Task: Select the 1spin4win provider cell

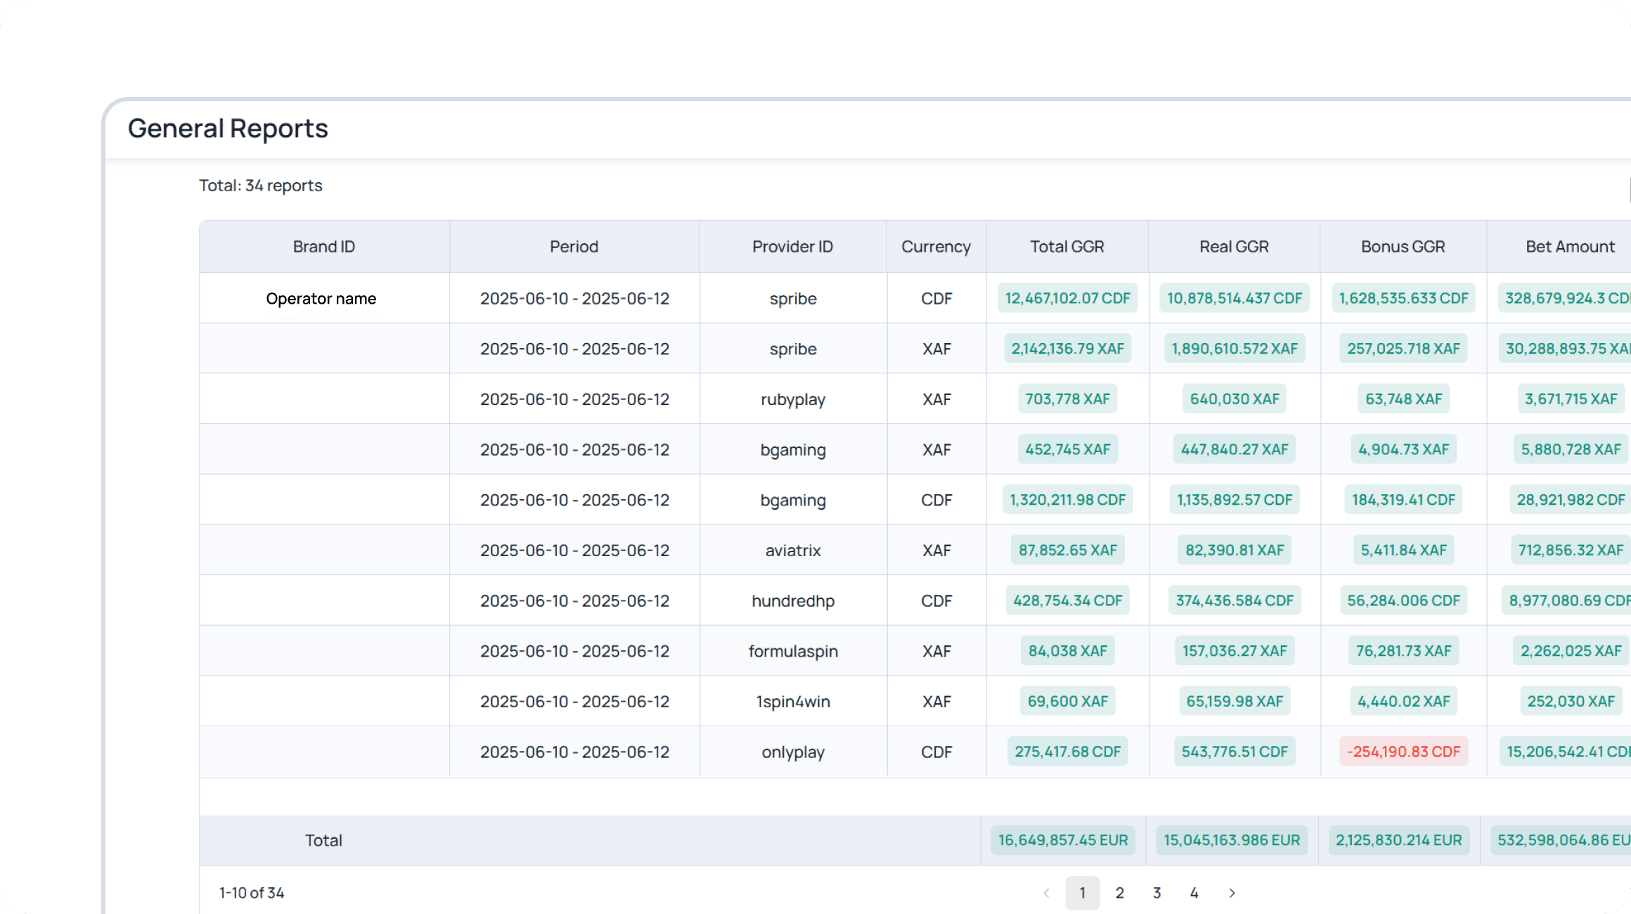Action: click(793, 702)
